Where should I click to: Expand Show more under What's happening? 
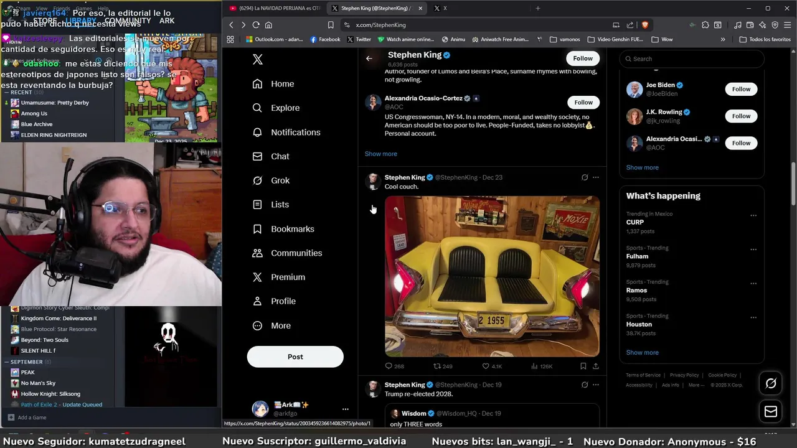(x=643, y=352)
